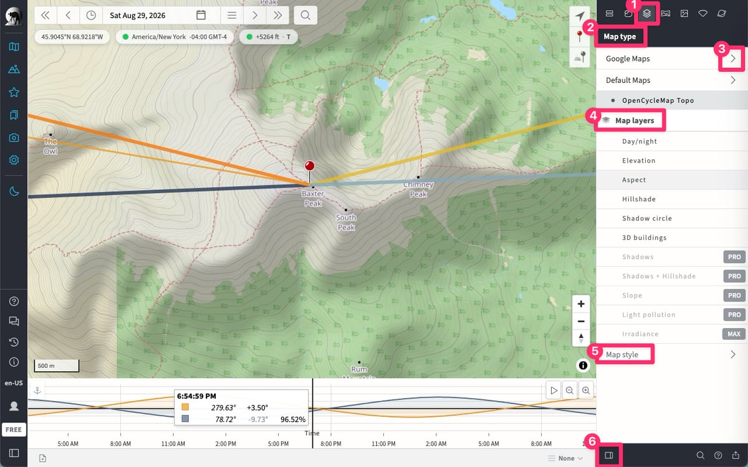748x467 pixels.
Task: Open the bookmarks icon in the left sidebar
Action: (14, 115)
